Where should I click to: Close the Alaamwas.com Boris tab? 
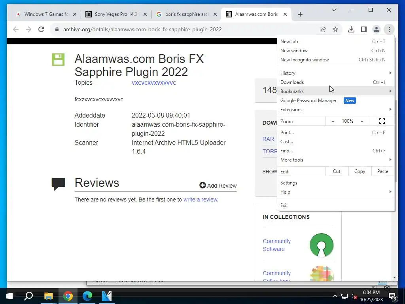pyautogui.click(x=285, y=14)
